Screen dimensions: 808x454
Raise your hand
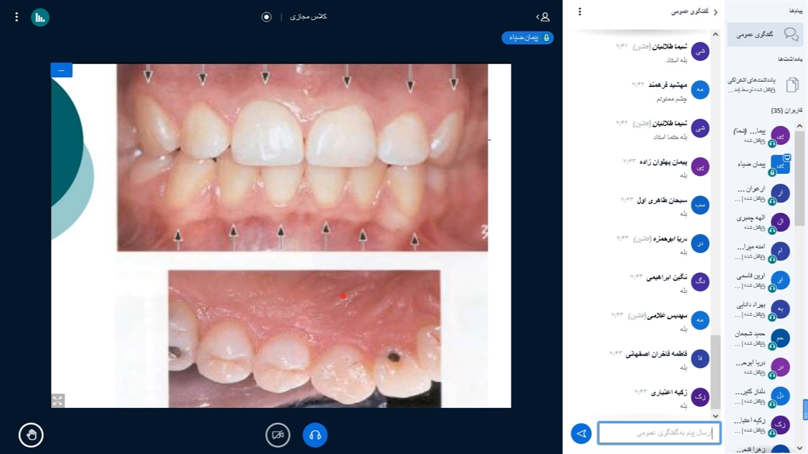pos(31,434)
